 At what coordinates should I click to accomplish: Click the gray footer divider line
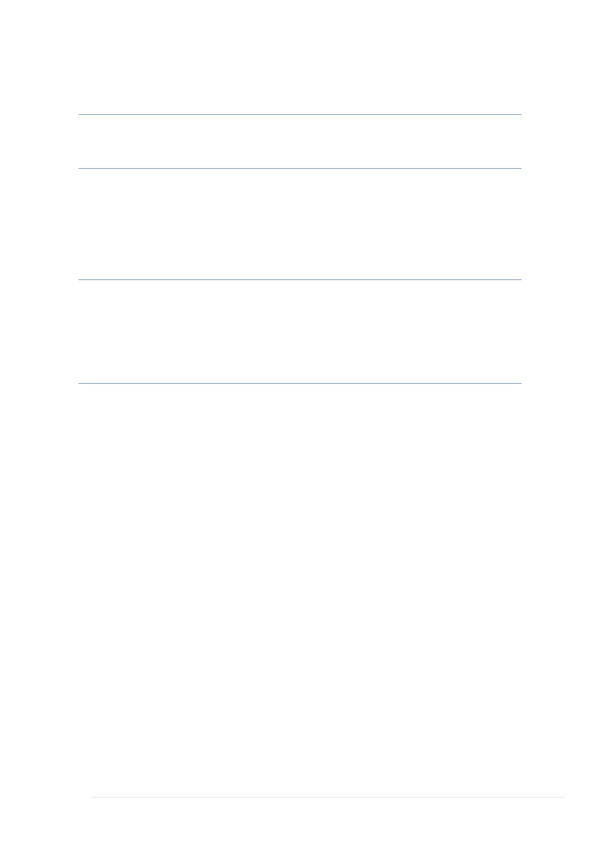click(328, 798)
